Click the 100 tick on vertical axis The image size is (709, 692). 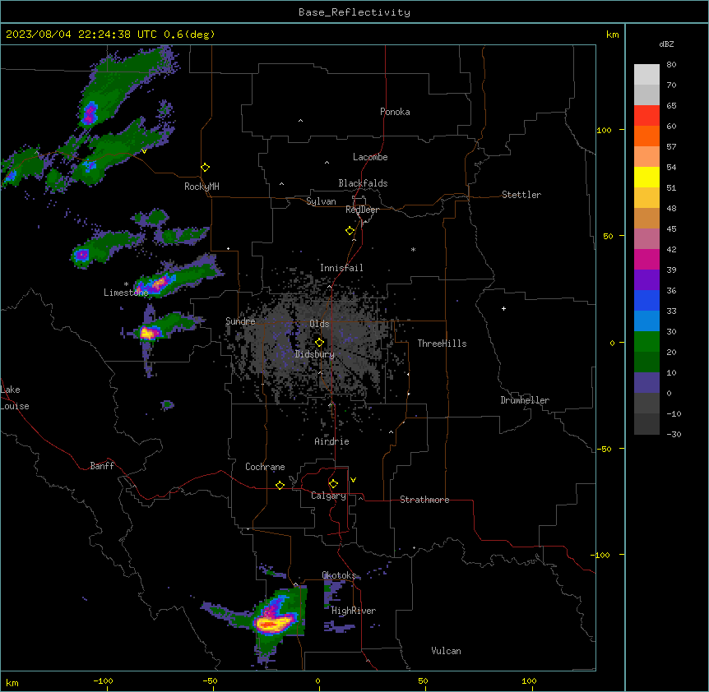coord(604,130)
